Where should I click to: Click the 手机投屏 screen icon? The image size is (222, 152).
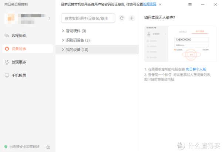7,75
